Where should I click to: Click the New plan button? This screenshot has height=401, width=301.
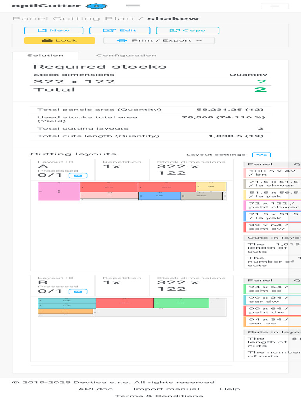(x=54, y=31)
